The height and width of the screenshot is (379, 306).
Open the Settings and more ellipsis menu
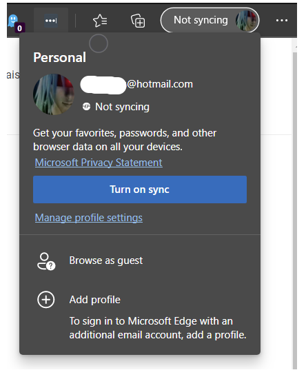(282, 21)
